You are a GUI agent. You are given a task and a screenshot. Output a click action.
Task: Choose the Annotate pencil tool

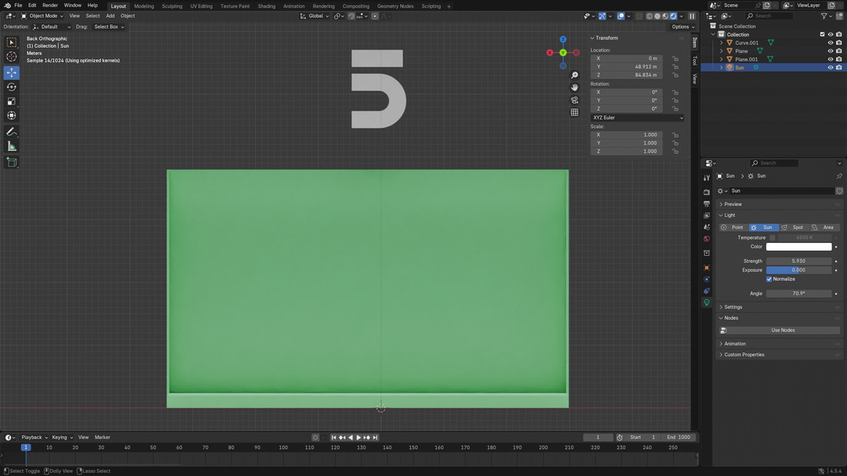12,131
